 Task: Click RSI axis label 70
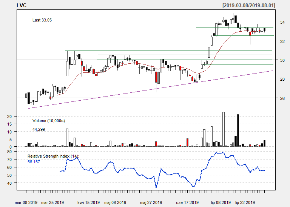9,159
